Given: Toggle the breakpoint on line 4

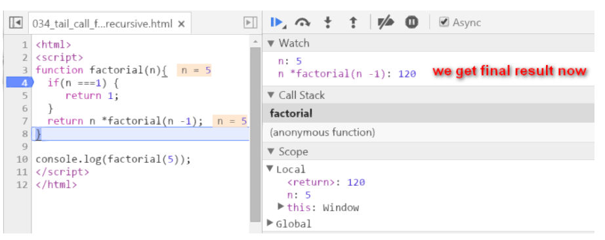Looking at the screenshot, I should [x=20, y=83].
